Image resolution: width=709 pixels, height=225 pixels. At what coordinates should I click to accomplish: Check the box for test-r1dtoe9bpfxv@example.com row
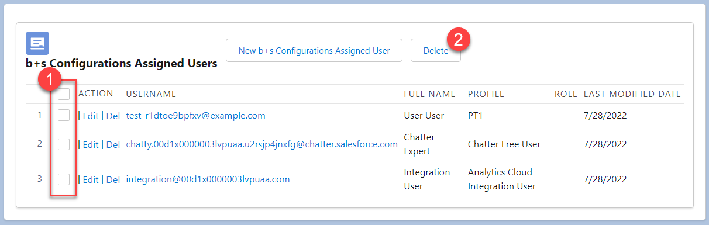64,115
